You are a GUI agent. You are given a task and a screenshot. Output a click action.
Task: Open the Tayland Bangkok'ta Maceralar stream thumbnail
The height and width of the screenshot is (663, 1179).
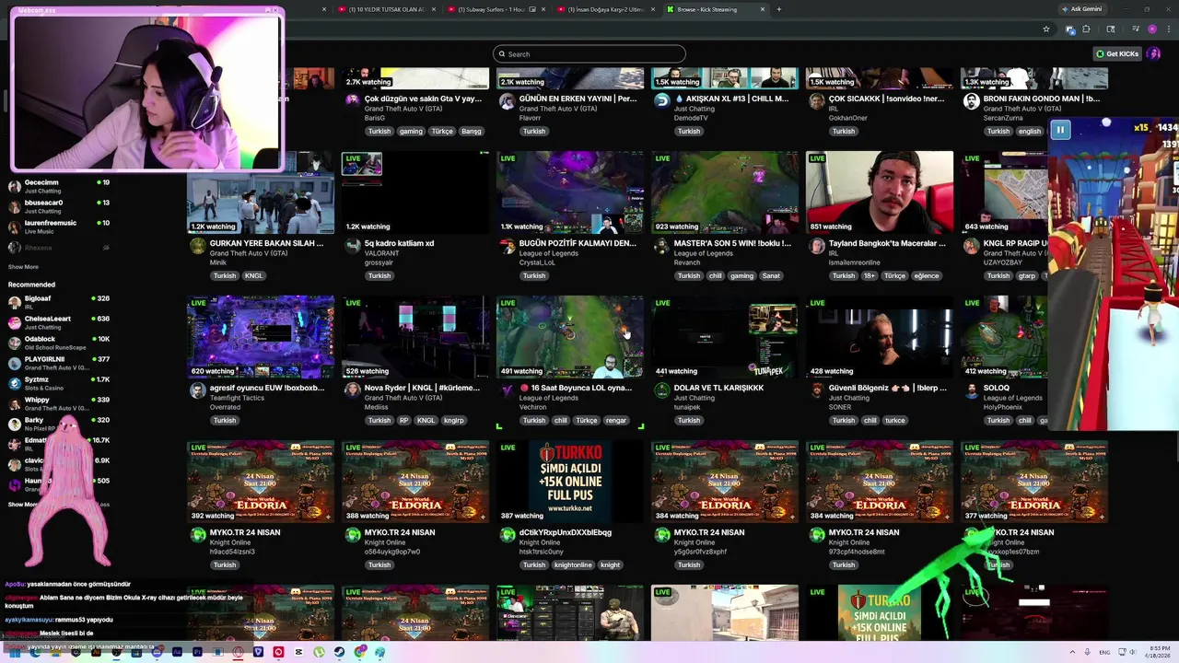point(880,192)
